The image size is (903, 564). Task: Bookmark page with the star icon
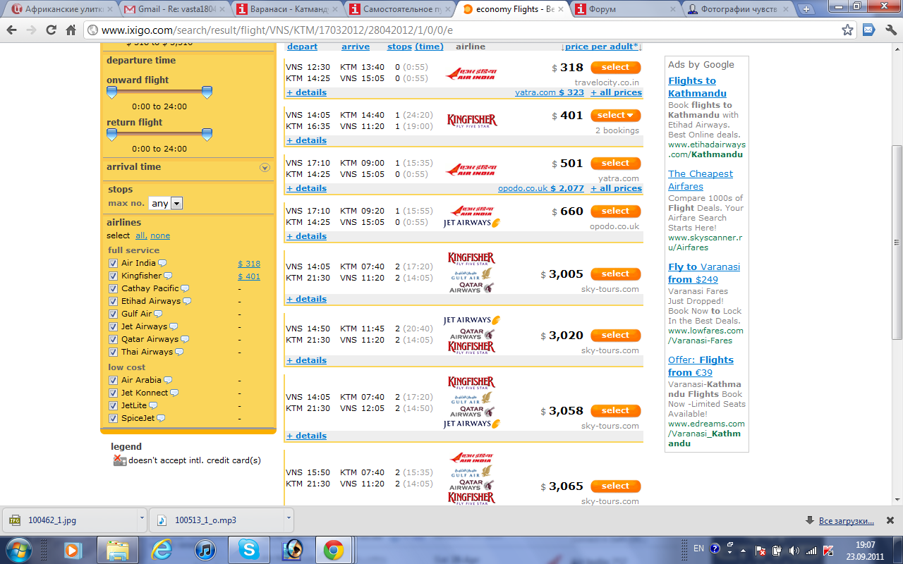coord(847,30)
